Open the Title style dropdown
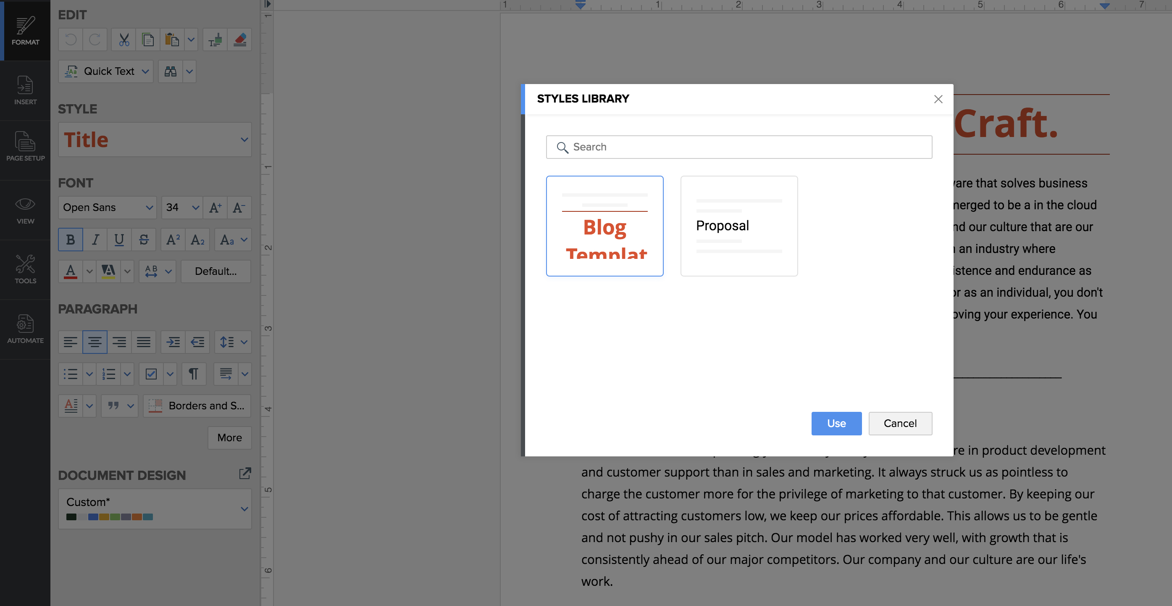 click(155, 140)
